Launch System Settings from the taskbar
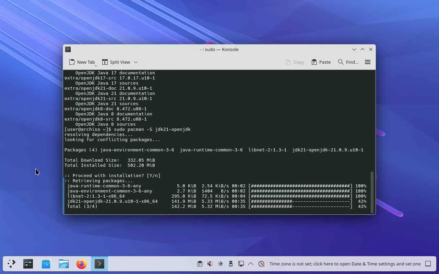Viewport: 439px width, 274px height. tap(28, 264)
